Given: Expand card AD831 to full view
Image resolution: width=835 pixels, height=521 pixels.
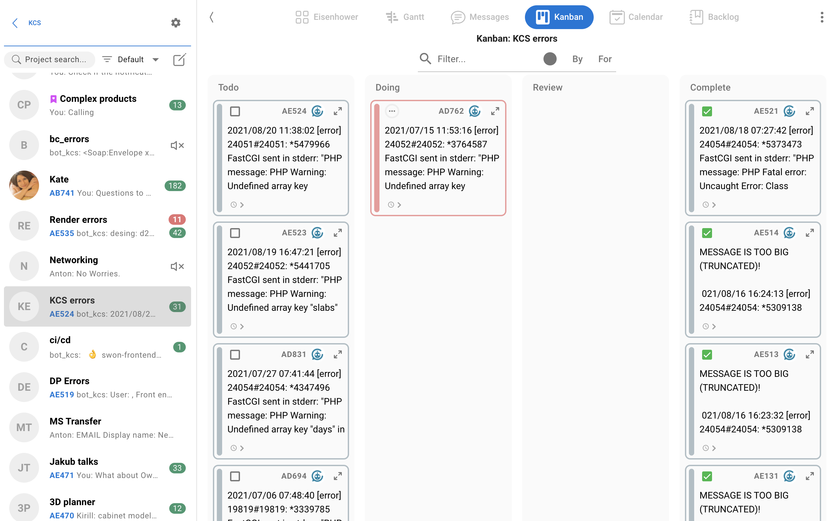Looking at the screenshot, I should (x=338, y=354).
